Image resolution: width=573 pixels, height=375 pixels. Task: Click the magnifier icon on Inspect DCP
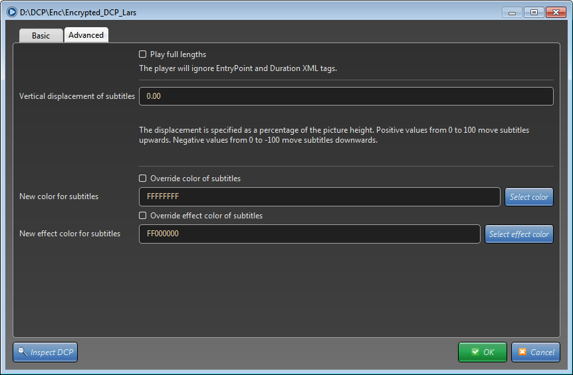[x=23, y=352]
